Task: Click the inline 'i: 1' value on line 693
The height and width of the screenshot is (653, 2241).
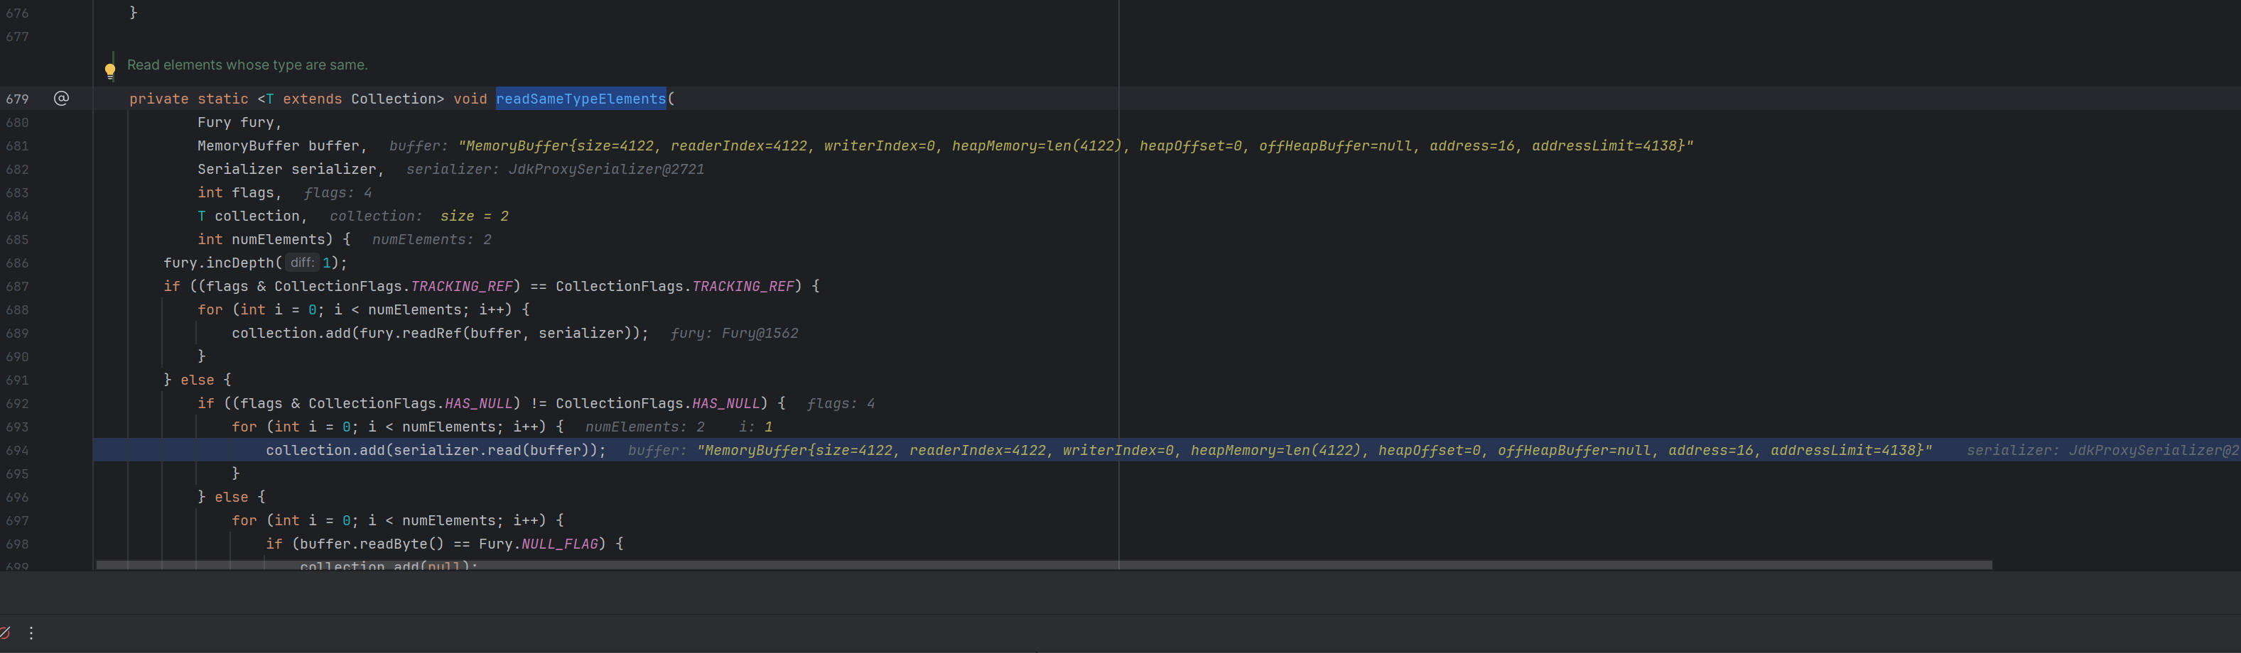Action: (x=755, y=427)
